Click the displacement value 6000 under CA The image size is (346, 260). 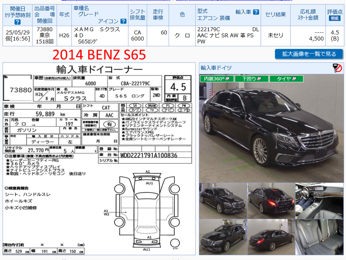[x=138, y=38]
